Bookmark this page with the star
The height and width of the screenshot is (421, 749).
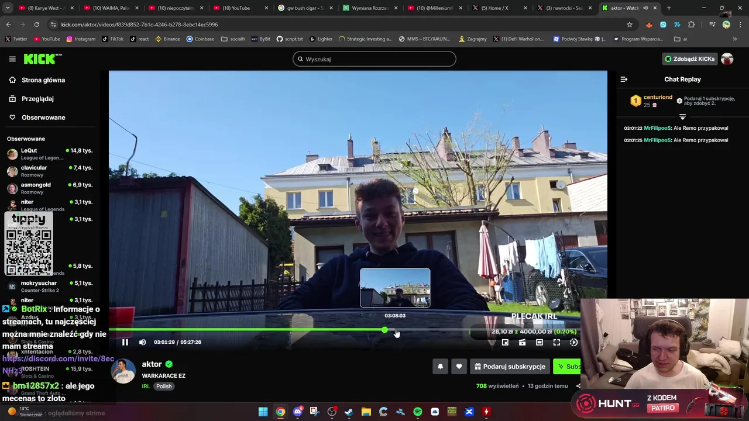pos(630,25)
